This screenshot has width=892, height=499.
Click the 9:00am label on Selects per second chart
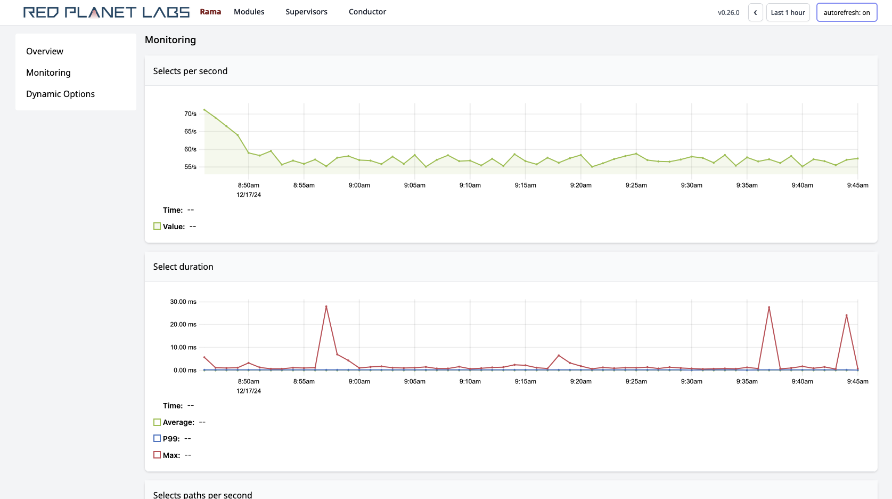pyautogui.click(x=359, y=186)
